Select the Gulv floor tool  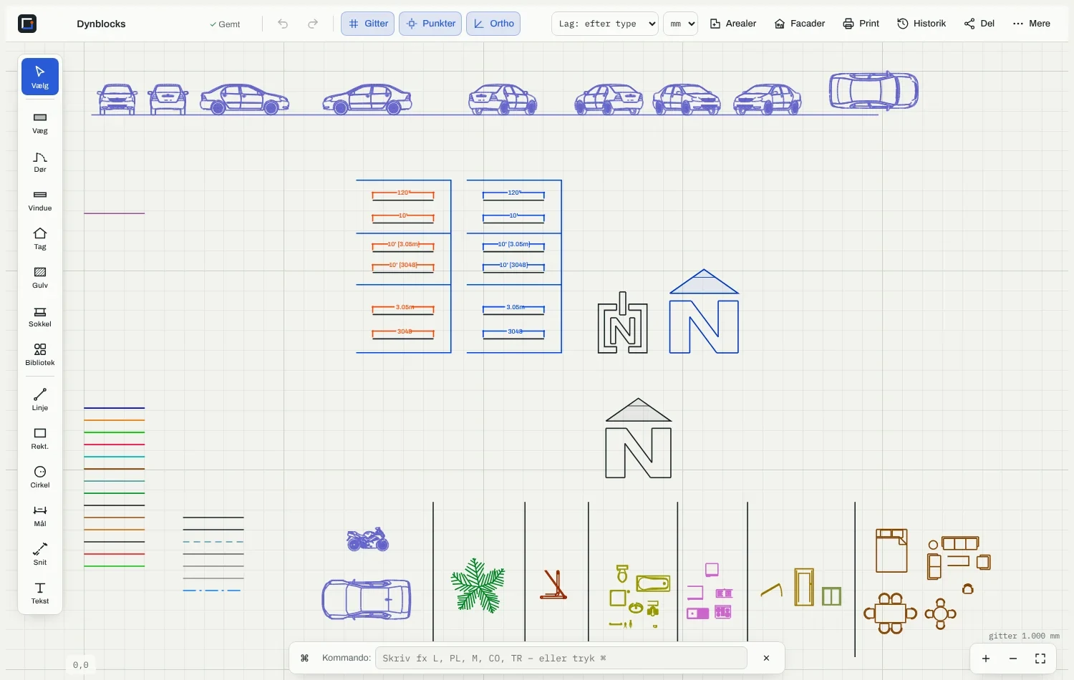point(40,278)
